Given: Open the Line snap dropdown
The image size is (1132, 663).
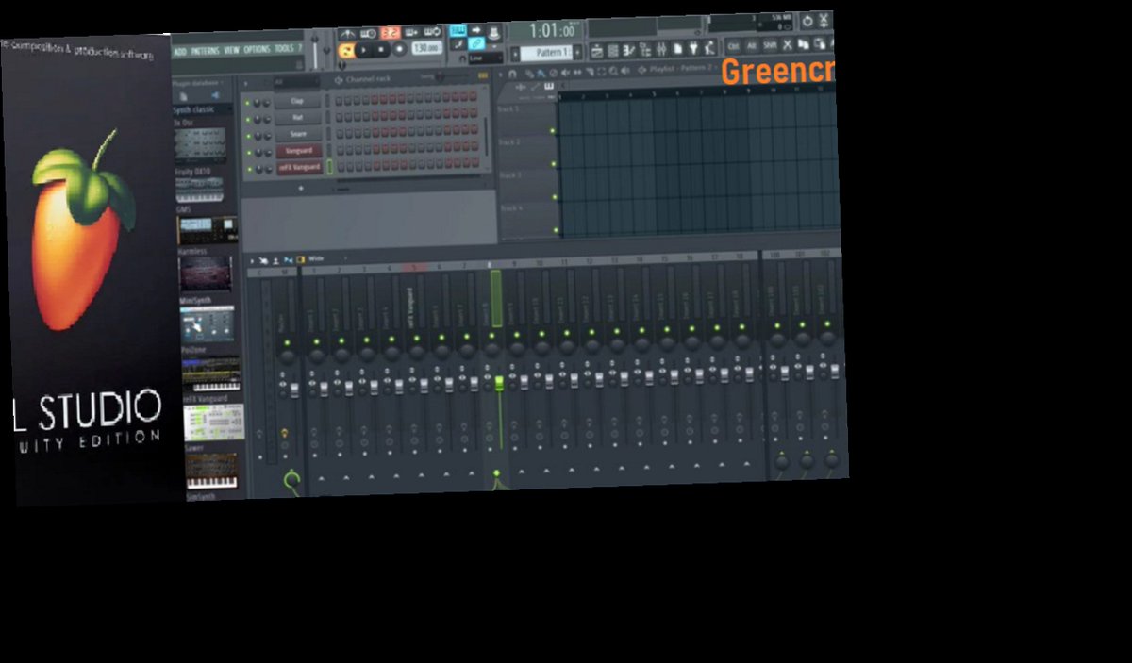Looking at the screenshot, I should (486, 58).
